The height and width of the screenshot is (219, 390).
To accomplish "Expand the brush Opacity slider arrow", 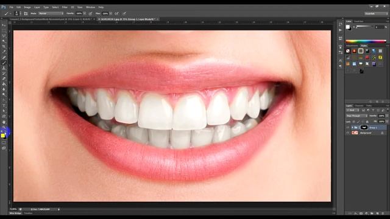I will point(85,13).
